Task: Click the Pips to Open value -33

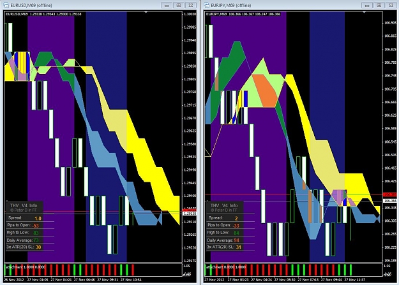Action: point(236,226)
